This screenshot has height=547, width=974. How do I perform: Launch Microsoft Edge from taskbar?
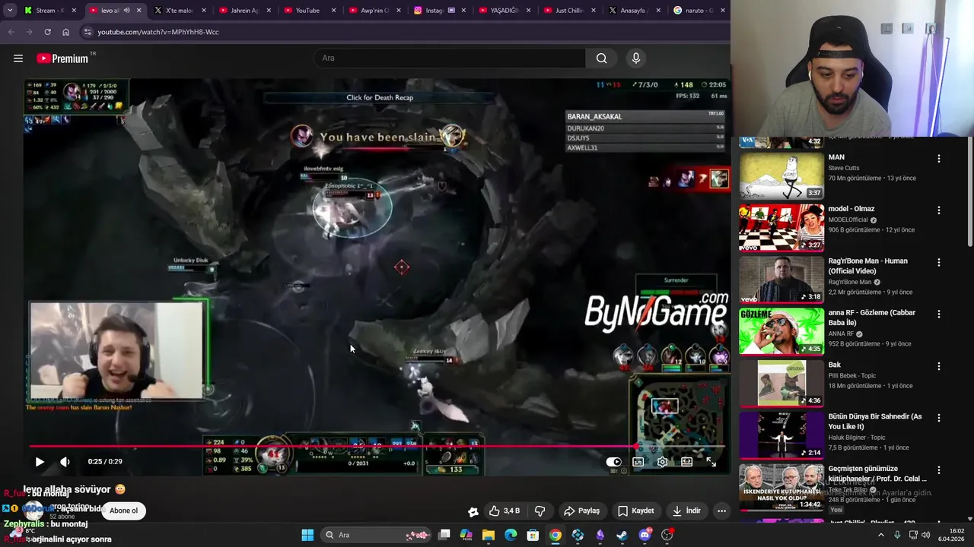pos(511,535)
